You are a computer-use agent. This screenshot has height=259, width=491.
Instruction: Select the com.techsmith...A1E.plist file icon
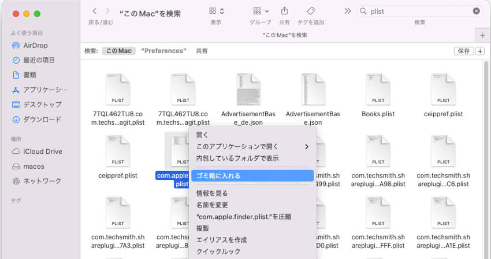443,212
